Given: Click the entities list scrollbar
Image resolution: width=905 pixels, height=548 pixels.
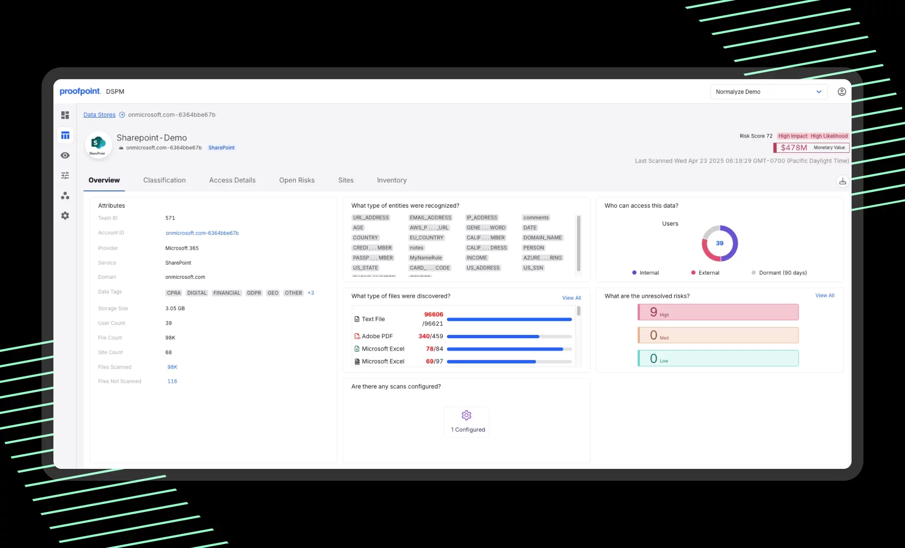Looking at the screenshot, I should pyautogui.click(x=579, y=243).
